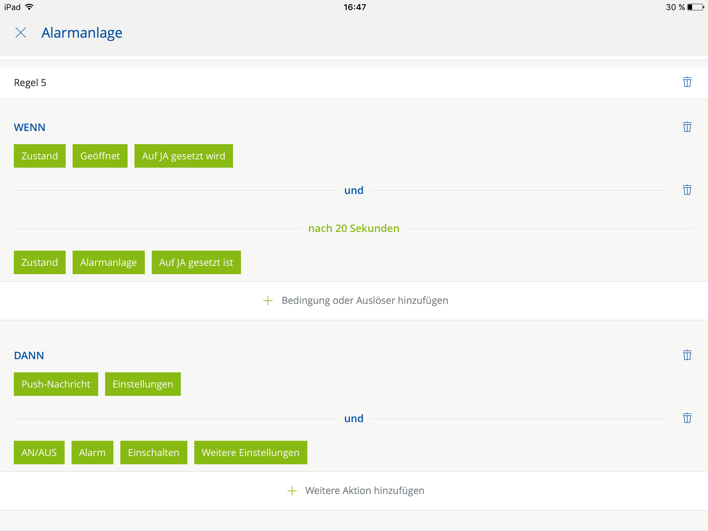The image size is (708, 531).
Task: Delete Regel 5 with trash icon
Action: 687,82
